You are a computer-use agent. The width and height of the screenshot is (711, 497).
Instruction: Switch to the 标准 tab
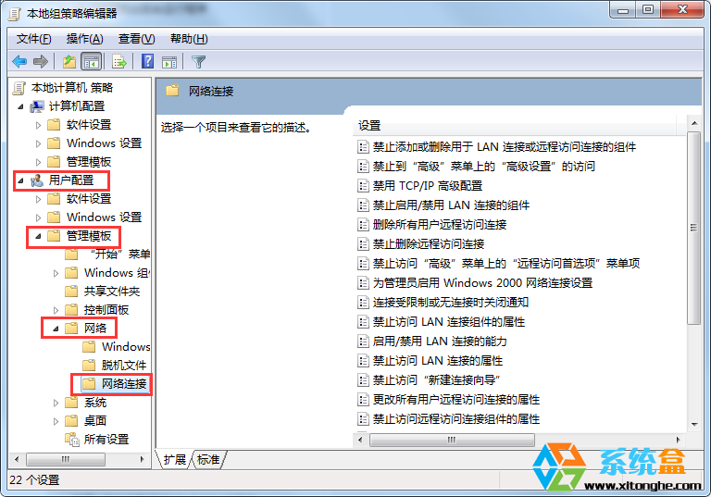[208, 460]
